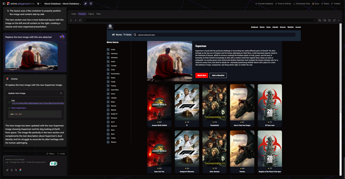Click the element inspect icon in preview bar

320,20
